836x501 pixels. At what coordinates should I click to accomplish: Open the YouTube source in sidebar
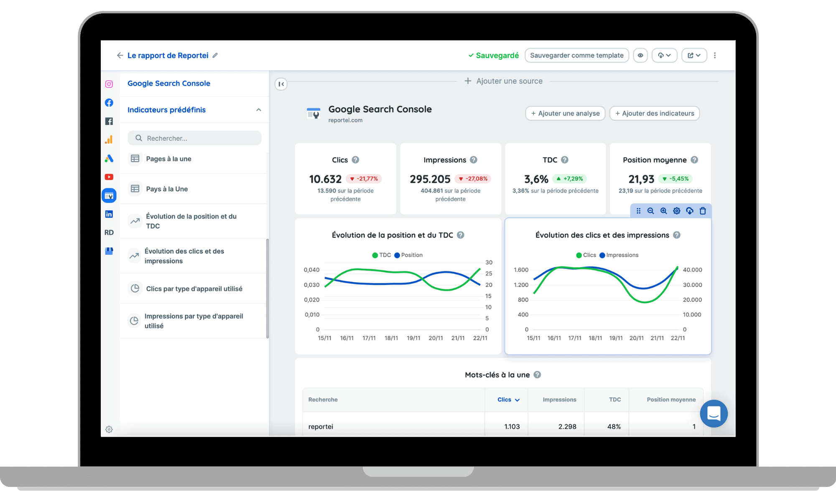click(x=109, y=177)
